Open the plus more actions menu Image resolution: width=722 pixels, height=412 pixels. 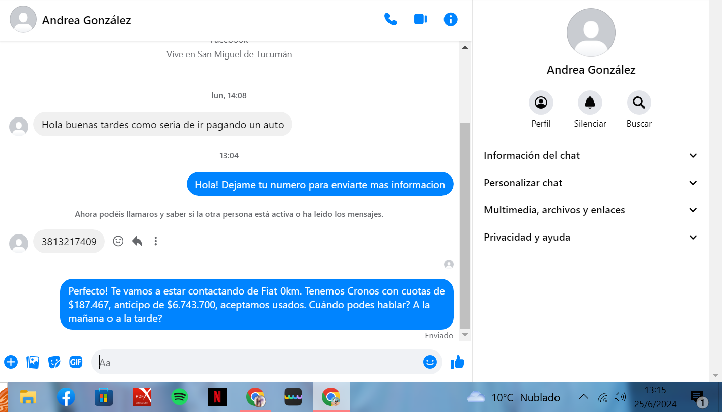[x=11, y=362]
